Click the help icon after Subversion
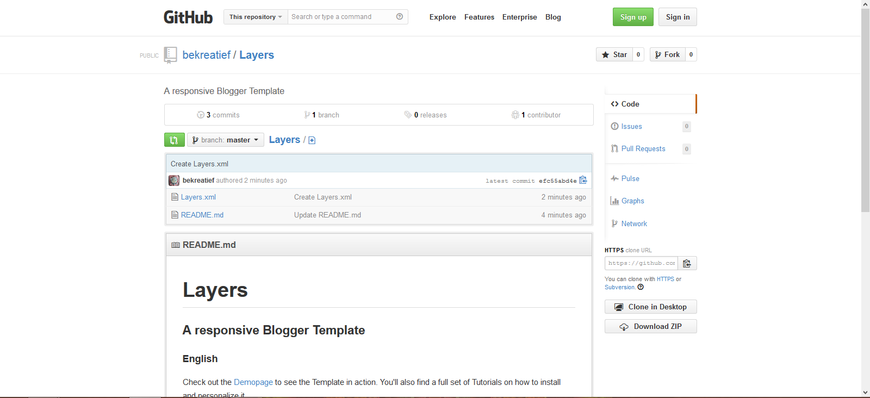 641,287
